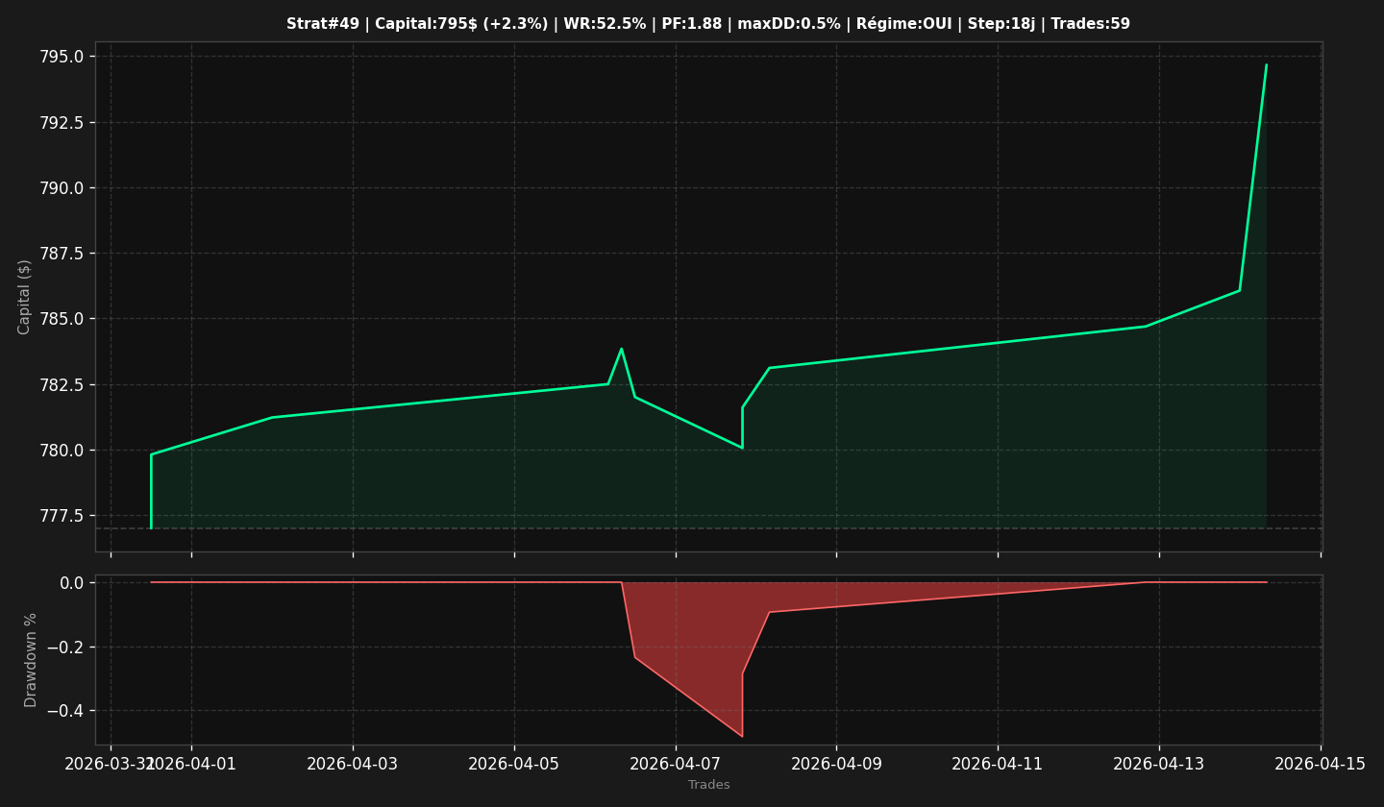The width and height of the screenshot is (1384, 807).
Task: Select the 2026-04-15 date tick label
Action: point(1321,764)
